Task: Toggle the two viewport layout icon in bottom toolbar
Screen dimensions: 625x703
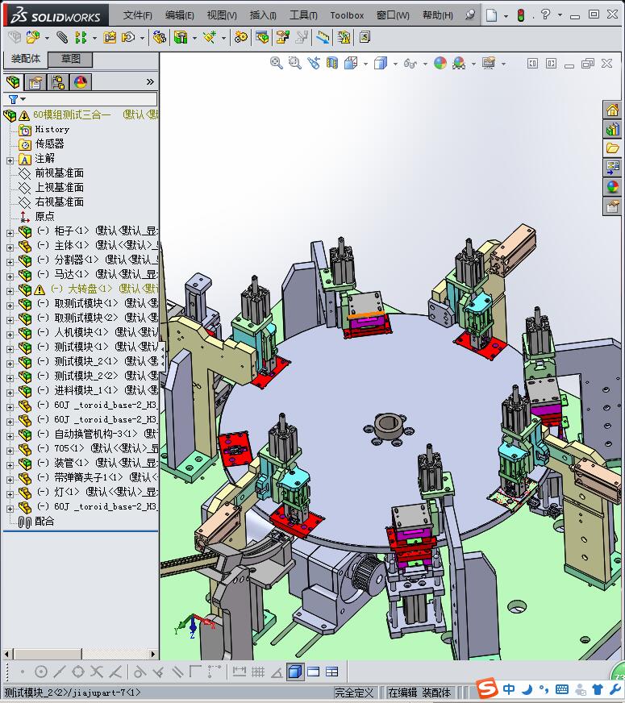Action: [314, 672]
